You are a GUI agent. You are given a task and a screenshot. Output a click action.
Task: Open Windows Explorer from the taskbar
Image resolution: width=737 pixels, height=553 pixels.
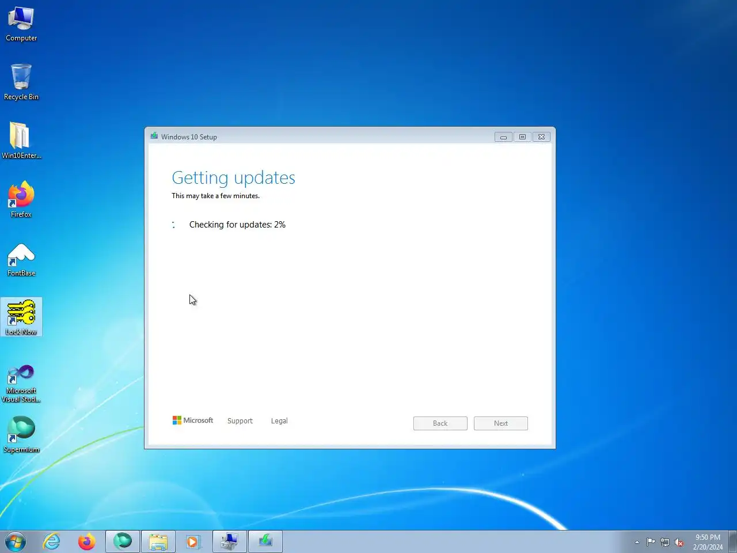tap(158, 542)
